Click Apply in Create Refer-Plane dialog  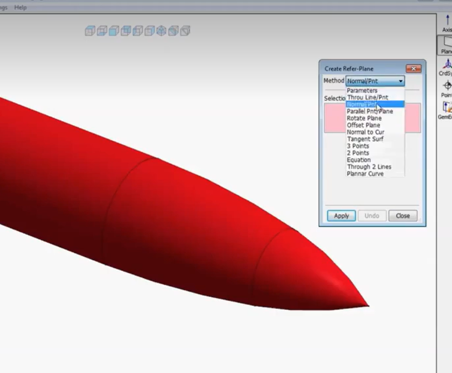[341, 216]
